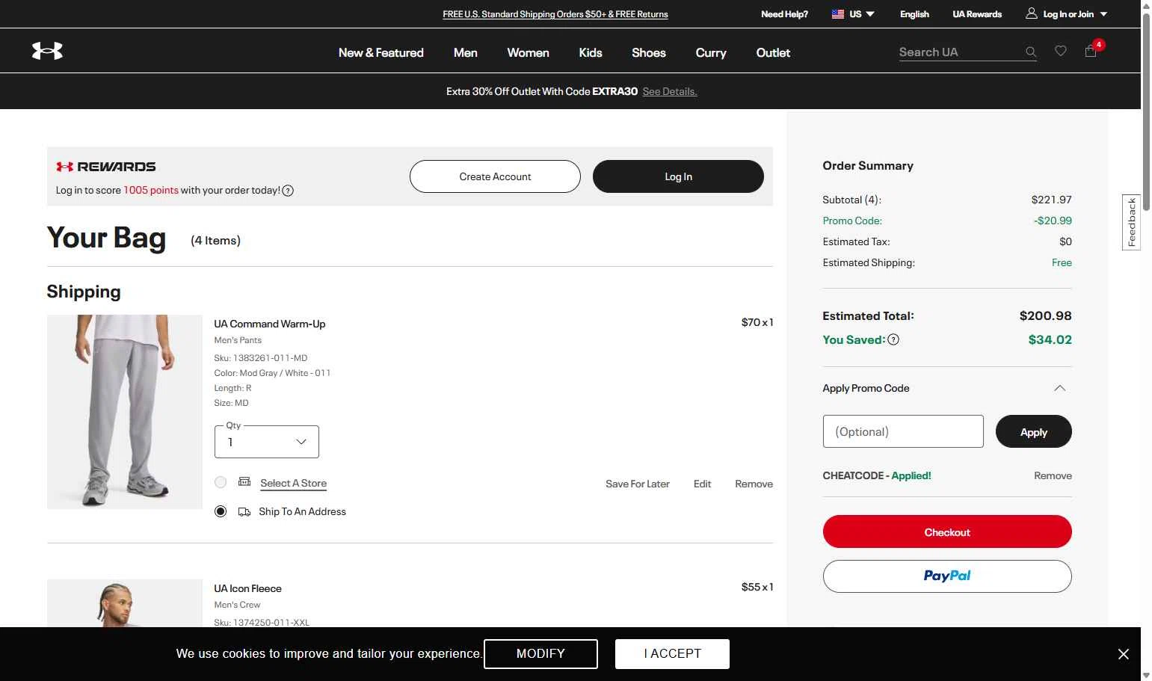The image size is (1152, 681).
Task: Click the UA Rewards logo in banner
Action: pyautogui.click(x=106, y=167)
